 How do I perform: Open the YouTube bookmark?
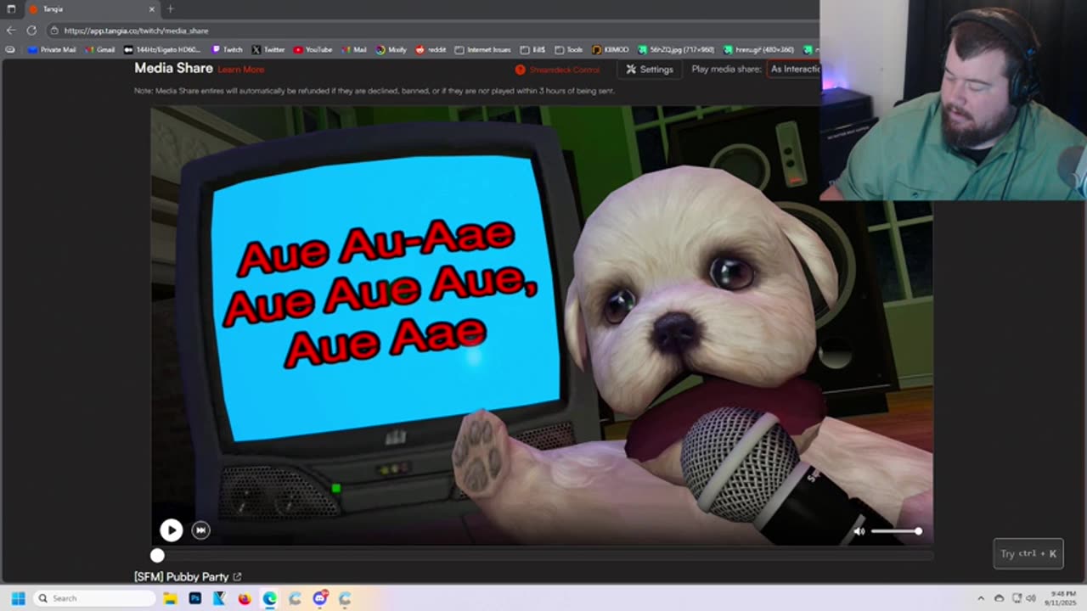pos(313,50)
